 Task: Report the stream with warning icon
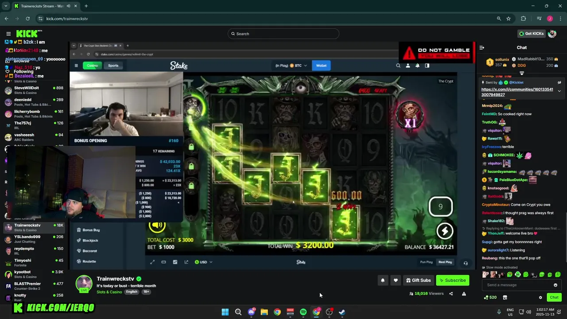pos(464,293)
